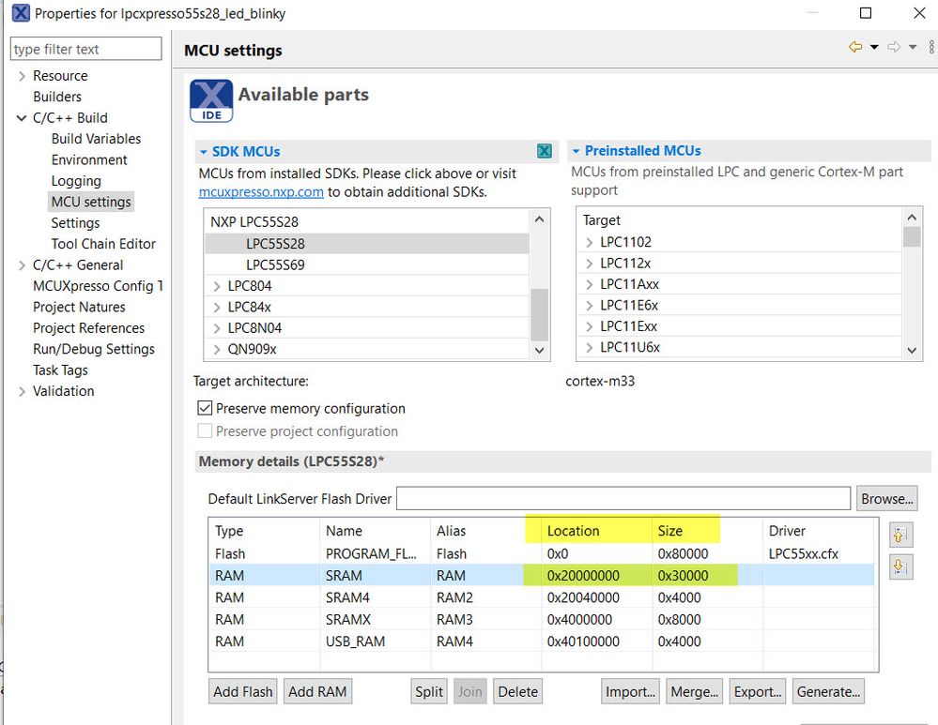Screen dimensions: 938x725
Task: Click the Generate... button
Action: (x=828, y=691)
